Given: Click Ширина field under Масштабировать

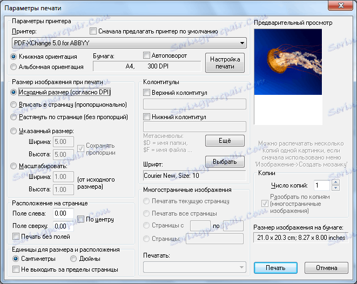Looking at the screenshot, I should [64, 177].
